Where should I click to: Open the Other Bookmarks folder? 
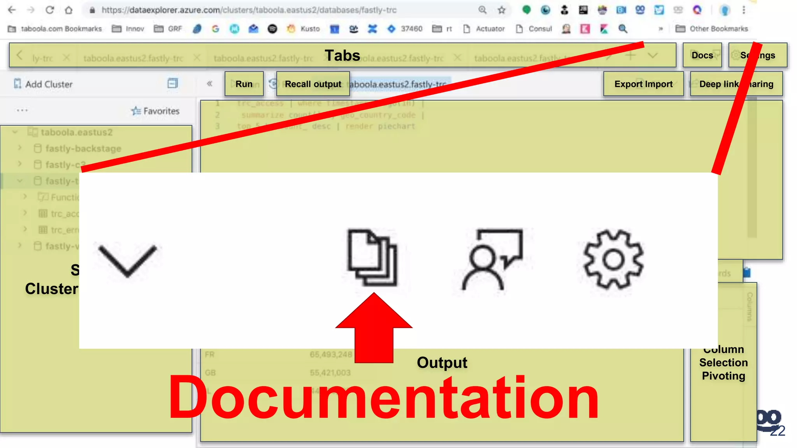[x=712, y=29]
